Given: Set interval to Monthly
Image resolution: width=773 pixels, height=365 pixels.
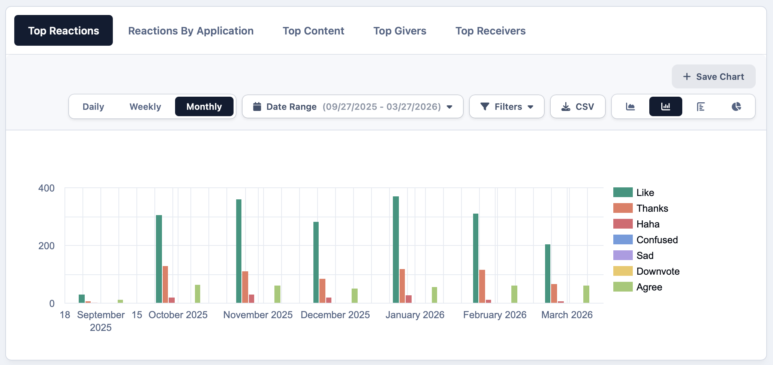Looking at the screenshot, I should point(204,107).
